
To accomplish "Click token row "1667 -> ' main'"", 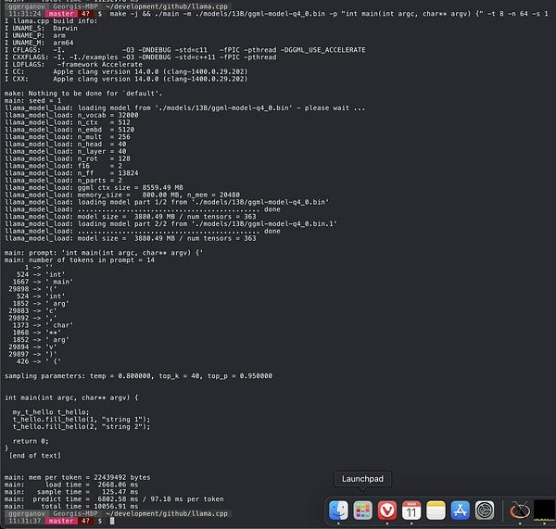I will point(44,282).
